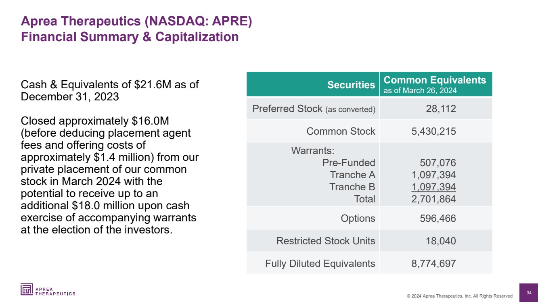Click the copyright notice in the footer

(459, 296)
